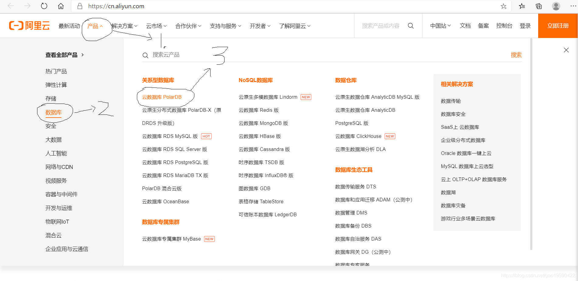Open 云数据库 PolarDB product
The image size is (578, 281).
[x=162, y=97]
